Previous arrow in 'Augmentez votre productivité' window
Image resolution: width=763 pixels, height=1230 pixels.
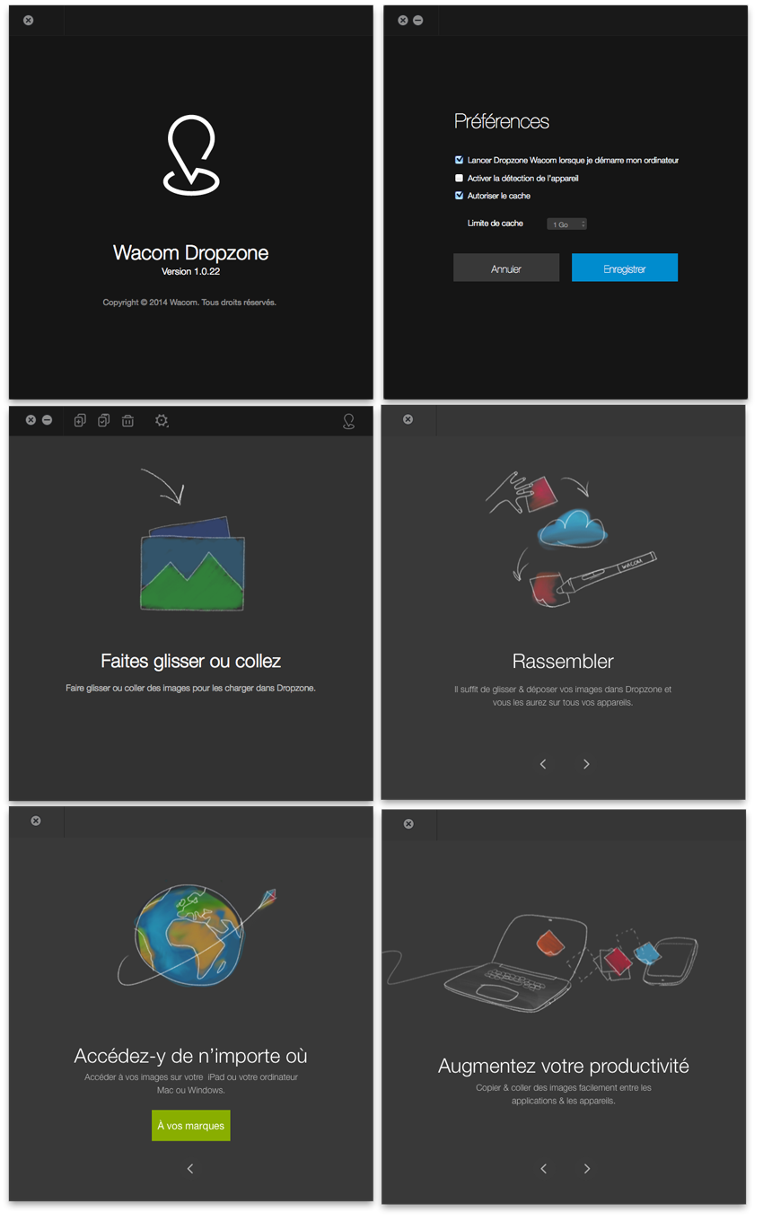544,1169
